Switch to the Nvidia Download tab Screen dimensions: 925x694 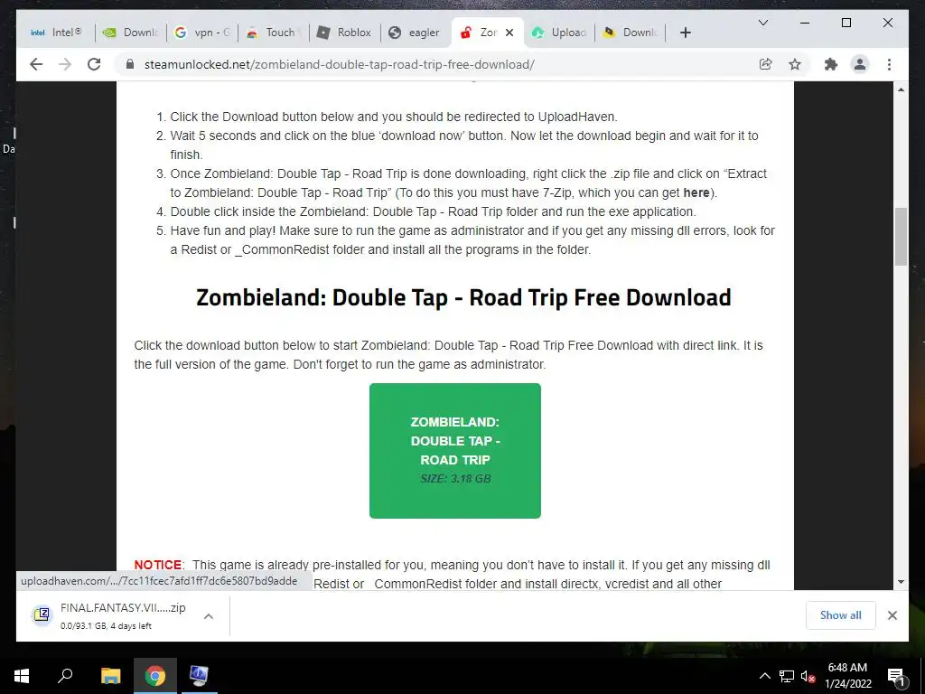130,33
